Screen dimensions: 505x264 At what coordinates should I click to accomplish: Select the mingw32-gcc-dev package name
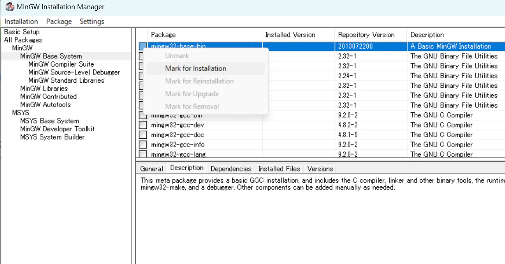point(177,125)
